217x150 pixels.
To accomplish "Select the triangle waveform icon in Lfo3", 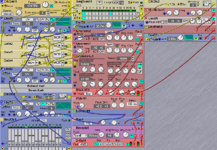I will 43,103.
